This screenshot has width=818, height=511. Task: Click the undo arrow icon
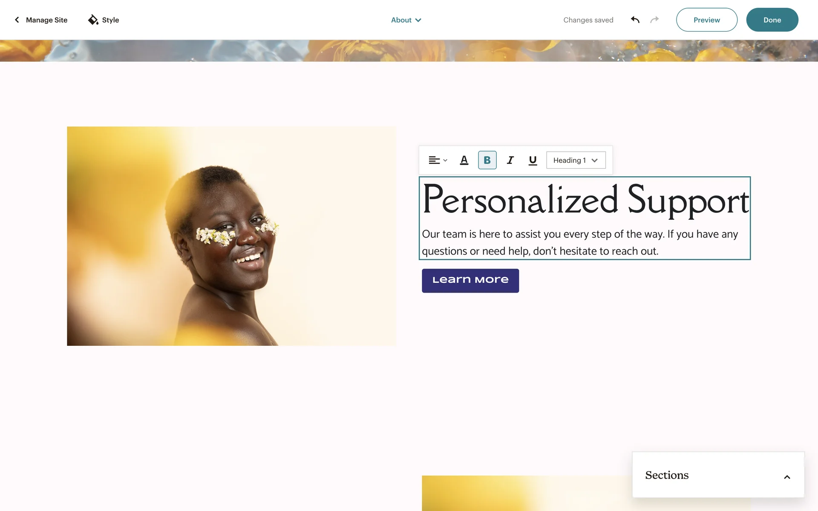635,20
